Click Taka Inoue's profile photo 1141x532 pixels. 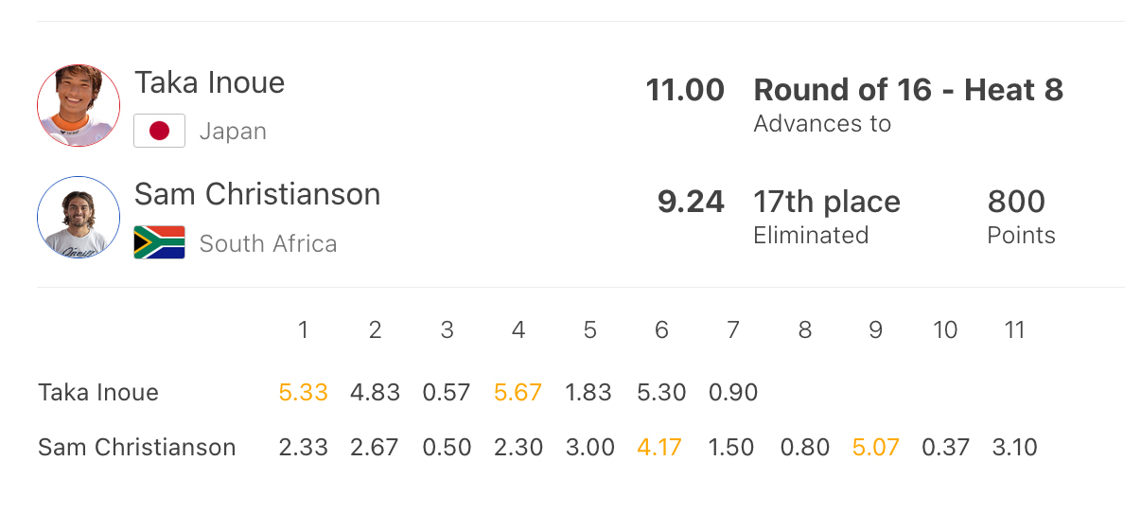click(79, 105)
